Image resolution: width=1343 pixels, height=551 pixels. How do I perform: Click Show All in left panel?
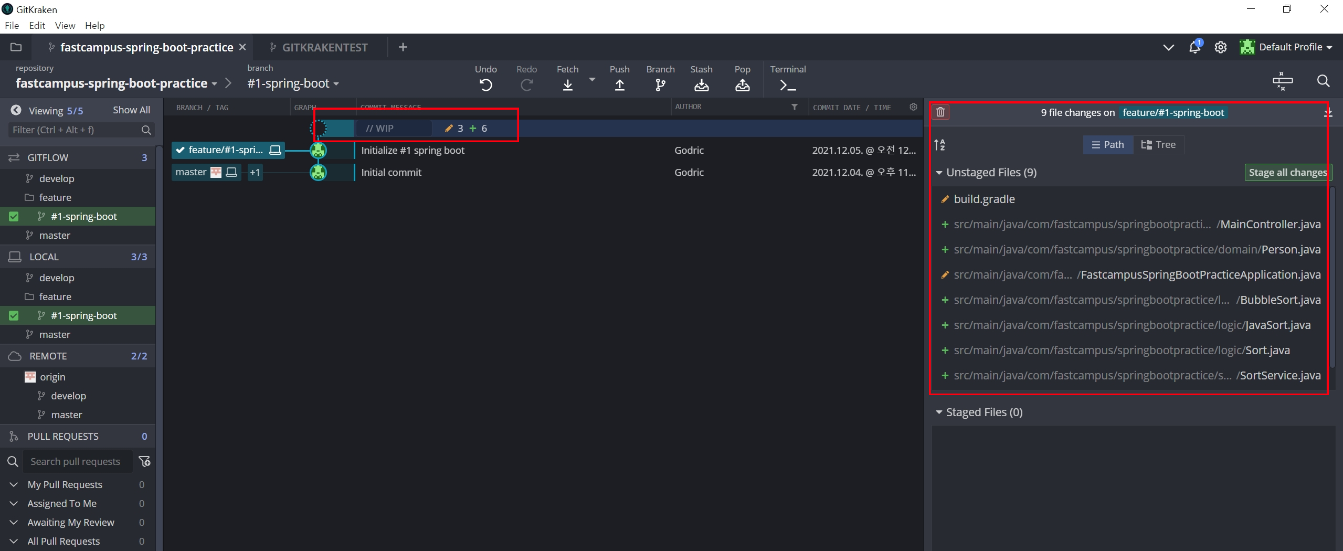pyautogui.click(x=131, y=110)
